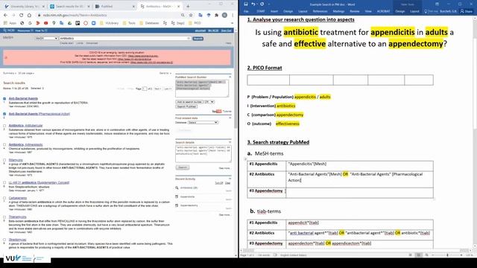
Task: Click Add to search builder button
Action: pyautogui.click(x=189, y=102)
